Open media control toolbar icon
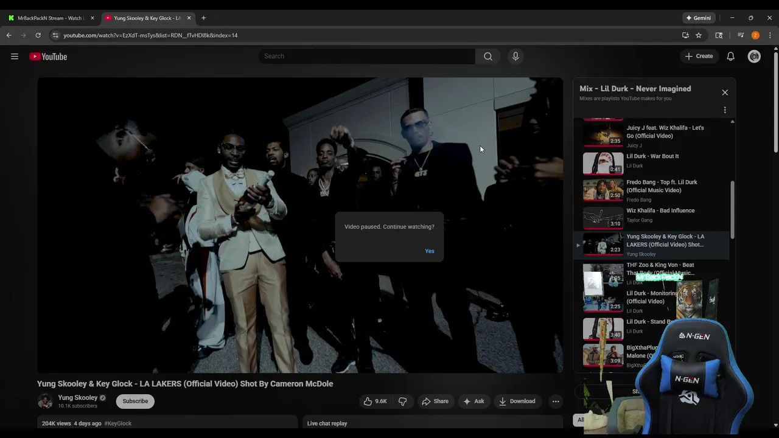Viewport: 779px width, 438px height. point(741,35)
